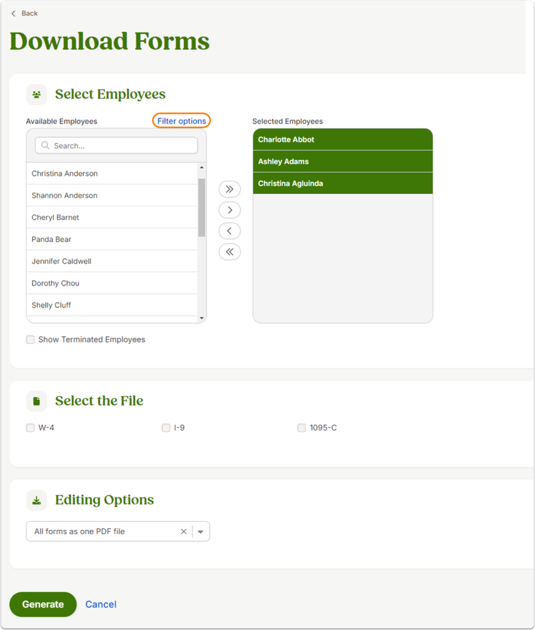Click the search magnifier icon
Image resolution: width=535 pixels, height=630 pixels.
coord(46,145)
